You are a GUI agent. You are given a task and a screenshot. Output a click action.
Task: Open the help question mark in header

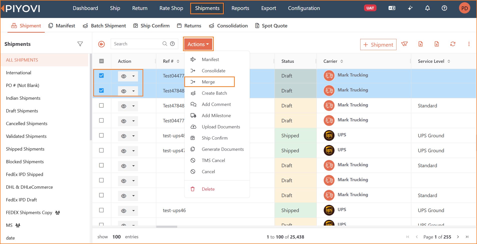point(444,8)
